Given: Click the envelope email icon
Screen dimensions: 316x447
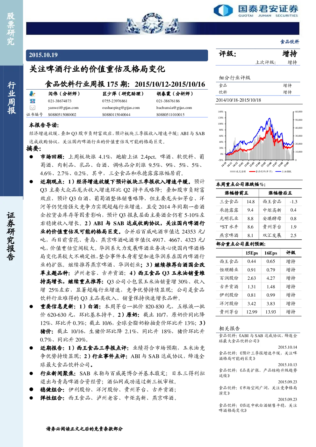Looking at the screenshot, I should [32, 108].
